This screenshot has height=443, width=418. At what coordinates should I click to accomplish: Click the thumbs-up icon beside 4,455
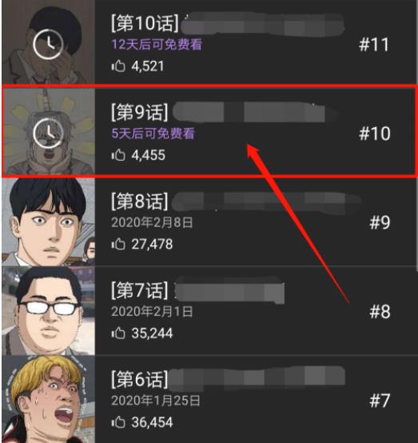point(118,155)
